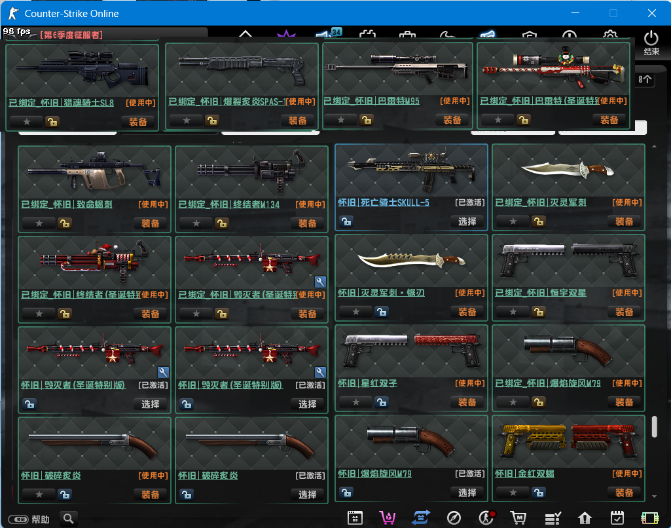Open the 已绑定_怀旧|恒宇双星 link
The height and width of the screenshot is (528, 671).
coord(541,292)
